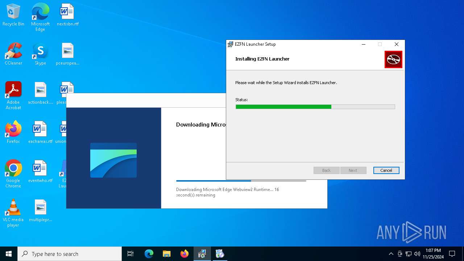Open the Recycle Bin desktop icon
The image size is (464, 261).
pyautogui.click(x=13, y=15)
